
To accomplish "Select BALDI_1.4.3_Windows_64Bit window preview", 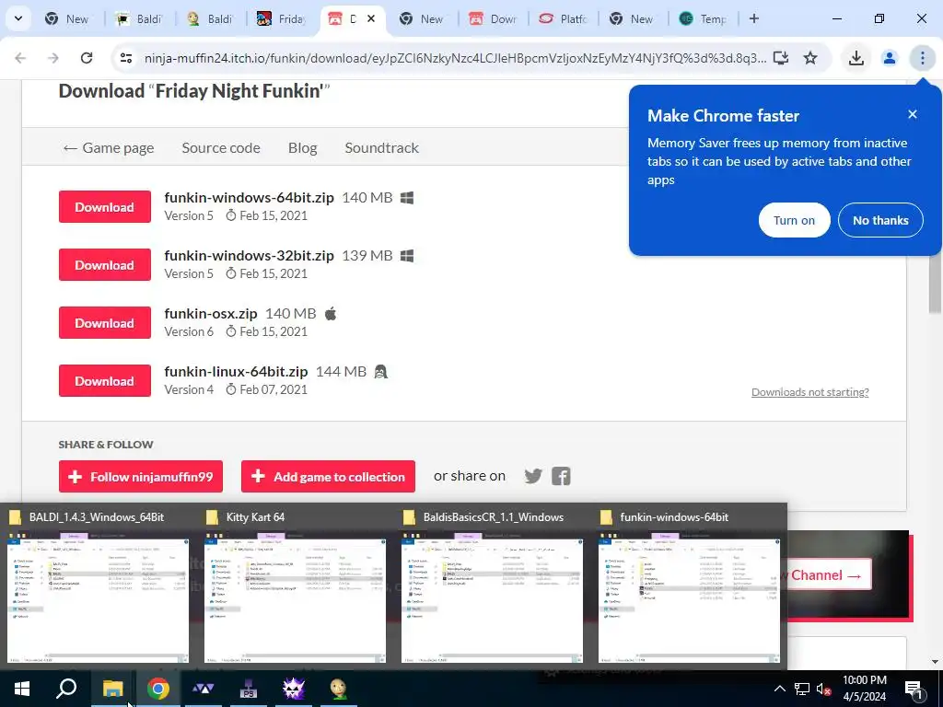I will 98,586.
